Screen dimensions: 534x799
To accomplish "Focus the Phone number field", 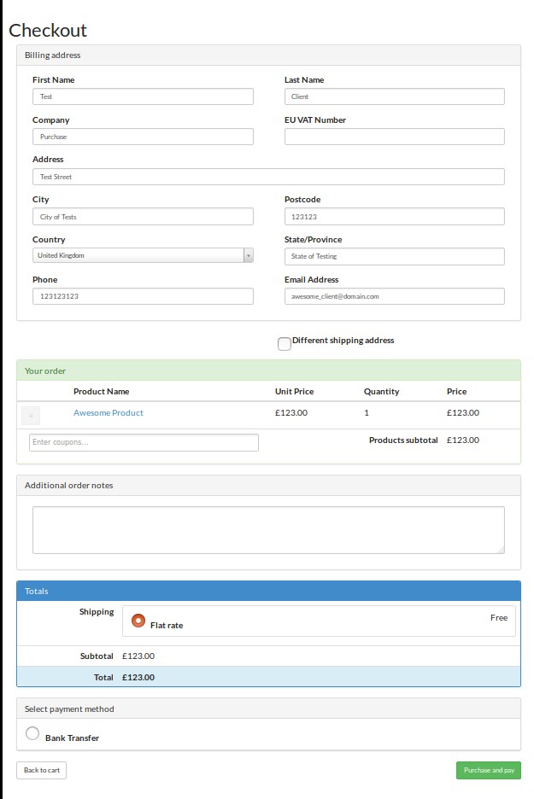I will pyautogui.click(x=143, y=296).
